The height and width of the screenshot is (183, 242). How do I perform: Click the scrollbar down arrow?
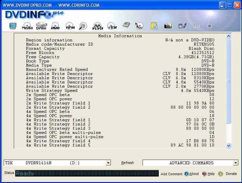[x=228, y=145]
